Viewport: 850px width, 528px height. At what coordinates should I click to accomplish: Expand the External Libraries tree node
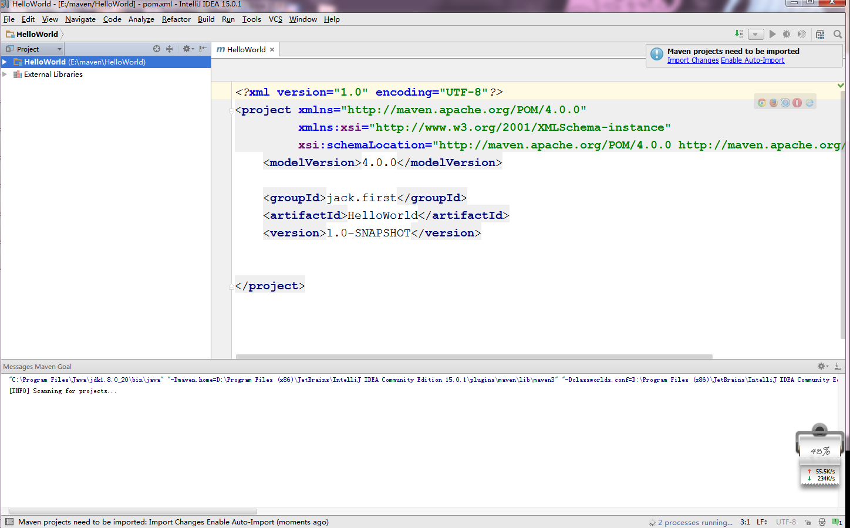click(x=5, y=75)
